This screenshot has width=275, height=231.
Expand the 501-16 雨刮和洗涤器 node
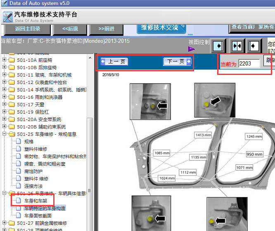5,97
